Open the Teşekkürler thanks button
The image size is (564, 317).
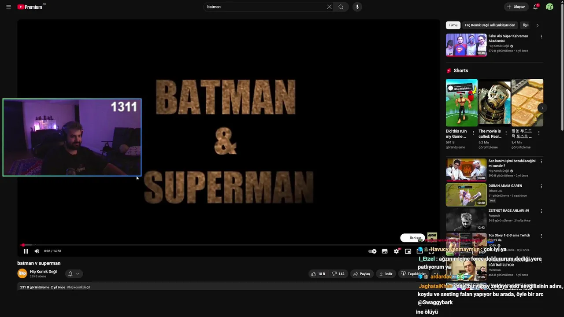(413, 274)
